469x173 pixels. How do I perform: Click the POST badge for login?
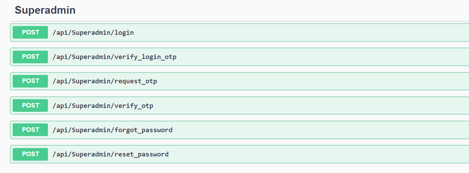tap(30, 32)
